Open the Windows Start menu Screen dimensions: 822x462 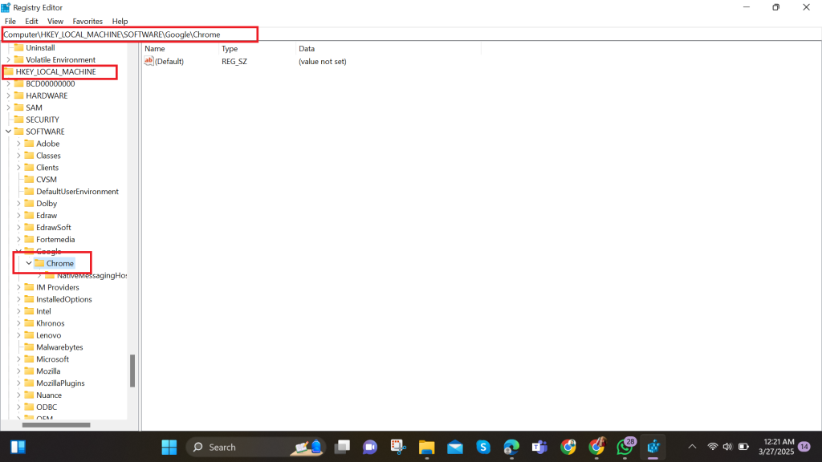pos(169,448)
